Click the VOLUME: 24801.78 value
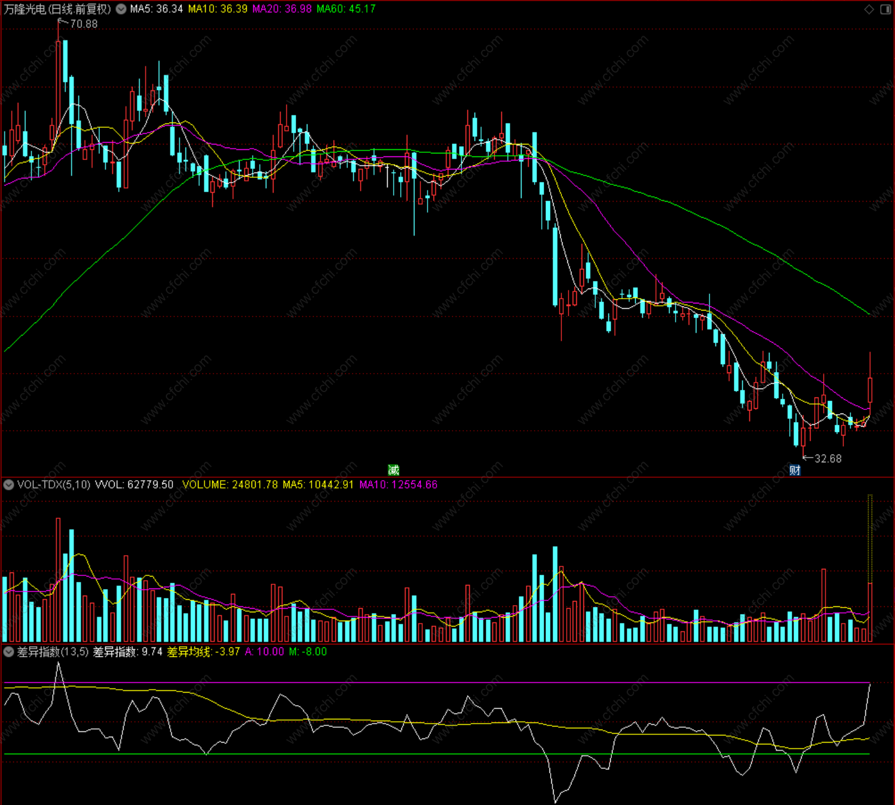Viewport: 895px width, 805px height. pos(230,485)
